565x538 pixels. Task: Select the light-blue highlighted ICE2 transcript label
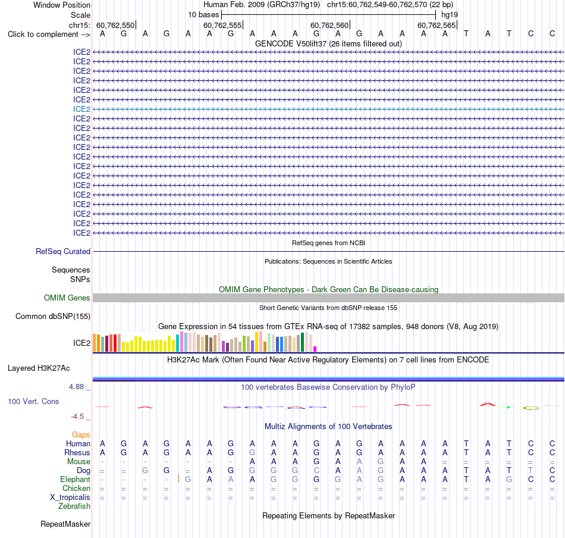pyautogui.click(x=82, y=109)
